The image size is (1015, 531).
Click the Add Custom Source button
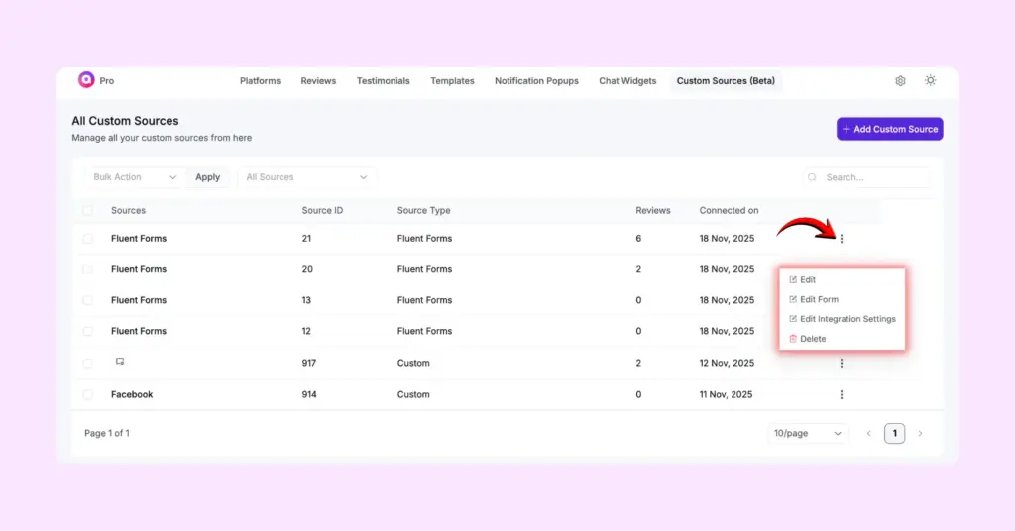tap(889, 129)
